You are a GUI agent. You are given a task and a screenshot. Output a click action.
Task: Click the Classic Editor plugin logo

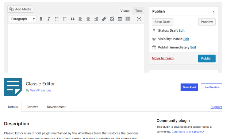(13, 87)
